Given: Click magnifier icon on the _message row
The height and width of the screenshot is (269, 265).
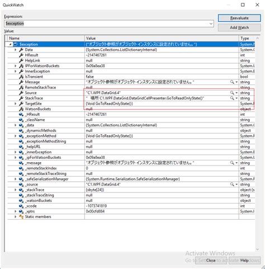Looking at the screenshot, I should [x=232, y=163].
